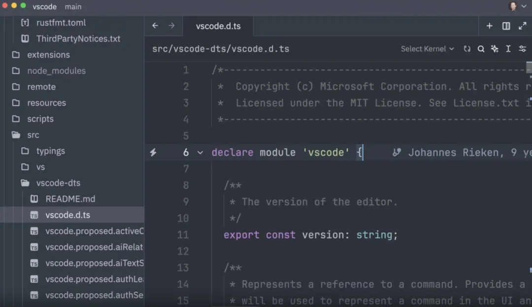Click the 'Licensed under the MIT License' line
This screenshot has width=532, height=307.
tap(383, 103)
